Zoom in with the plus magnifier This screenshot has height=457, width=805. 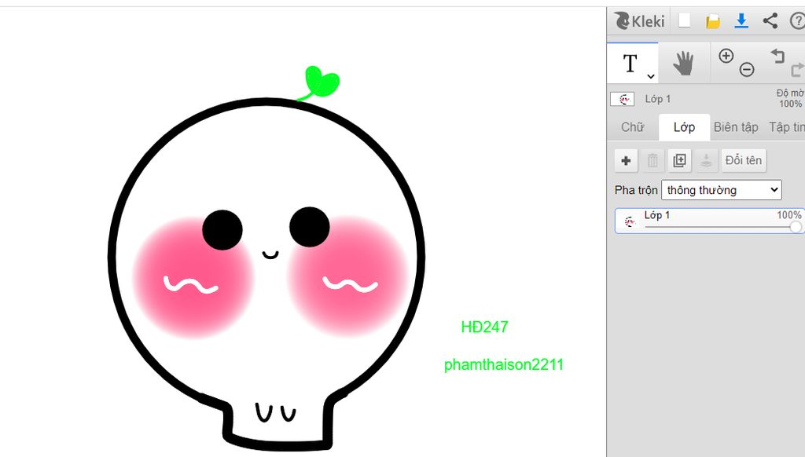point(726,56)
